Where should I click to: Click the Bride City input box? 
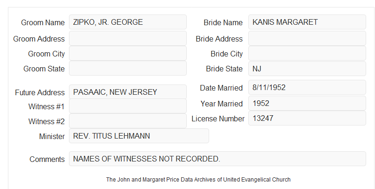click(307, 53)
